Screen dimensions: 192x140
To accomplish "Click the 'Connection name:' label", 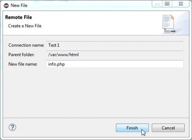I will 26,45.
